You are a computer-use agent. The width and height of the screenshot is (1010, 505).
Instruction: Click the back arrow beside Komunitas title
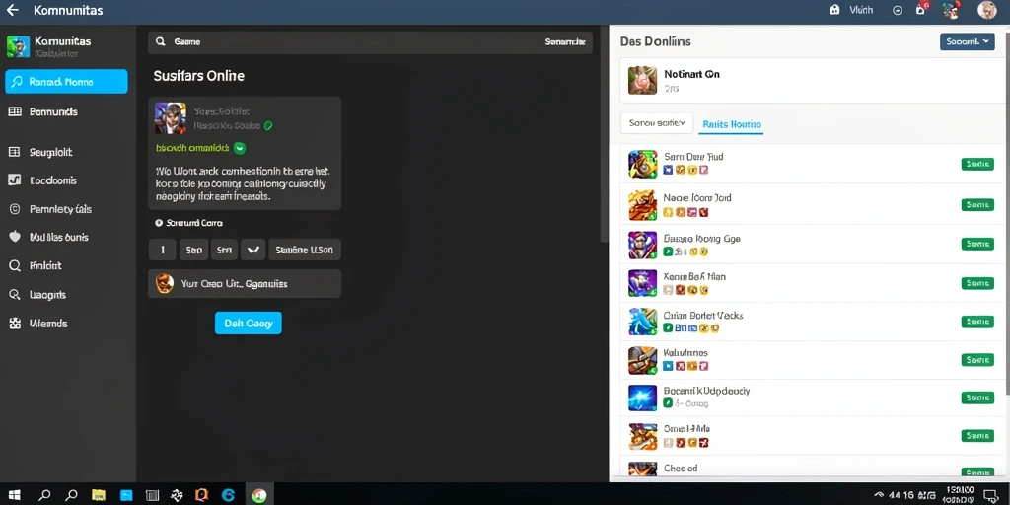point(12,10)
